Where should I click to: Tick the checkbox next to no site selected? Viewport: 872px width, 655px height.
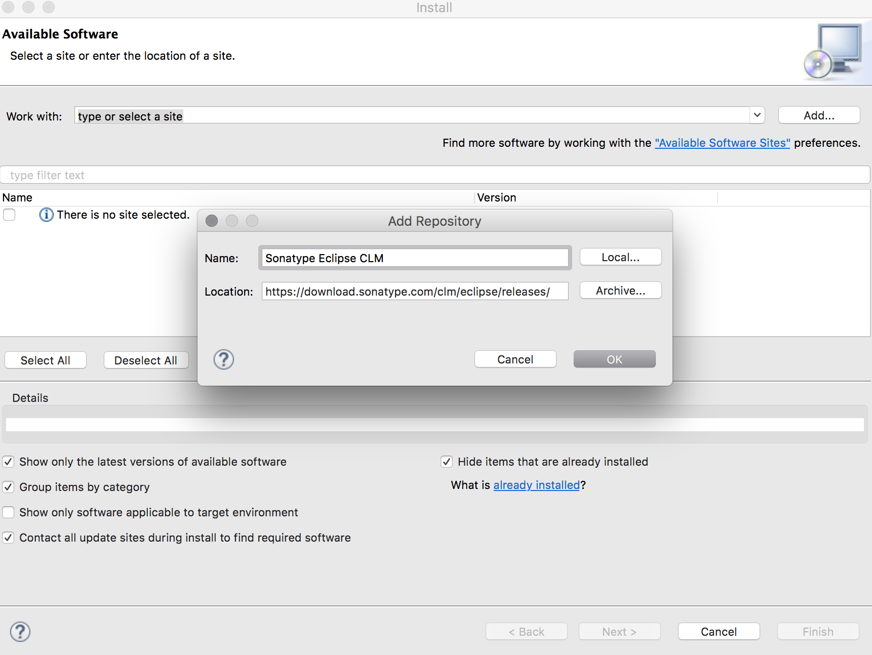click(9, 215)
